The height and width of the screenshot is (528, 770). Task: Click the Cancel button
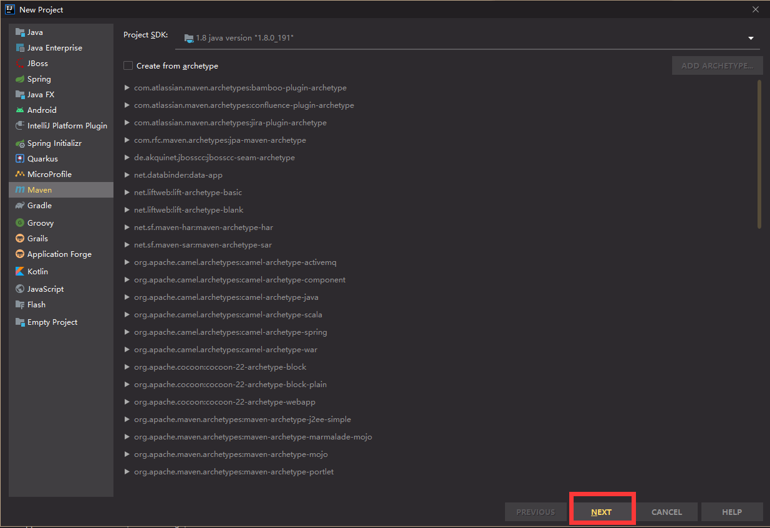tap(667, 512)
